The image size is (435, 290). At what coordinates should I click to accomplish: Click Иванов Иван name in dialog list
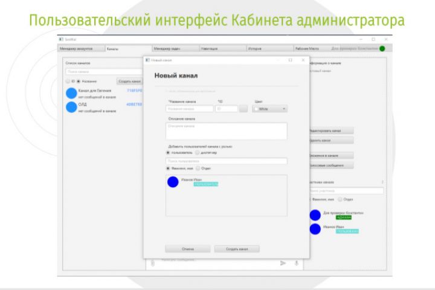coord(192,179)
